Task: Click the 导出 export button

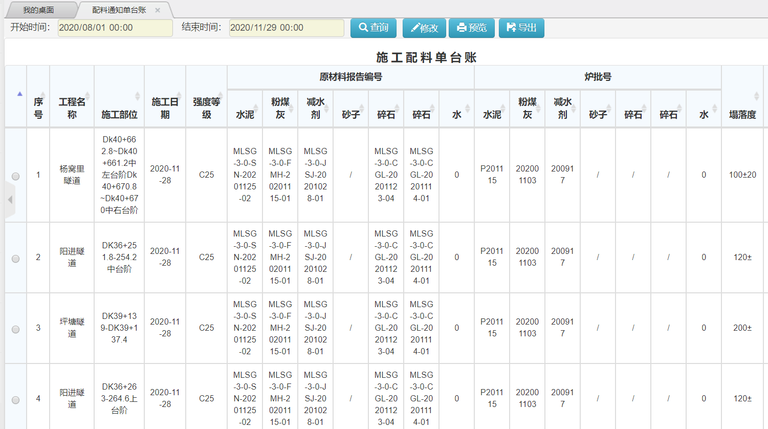Action: point(521,28)
